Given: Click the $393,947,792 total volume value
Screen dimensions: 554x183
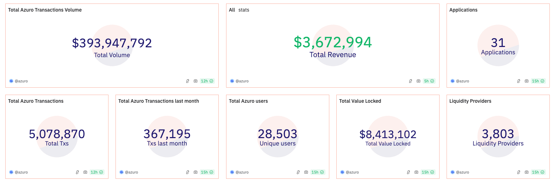Looking at the screenshot, I should coord(112,43).
